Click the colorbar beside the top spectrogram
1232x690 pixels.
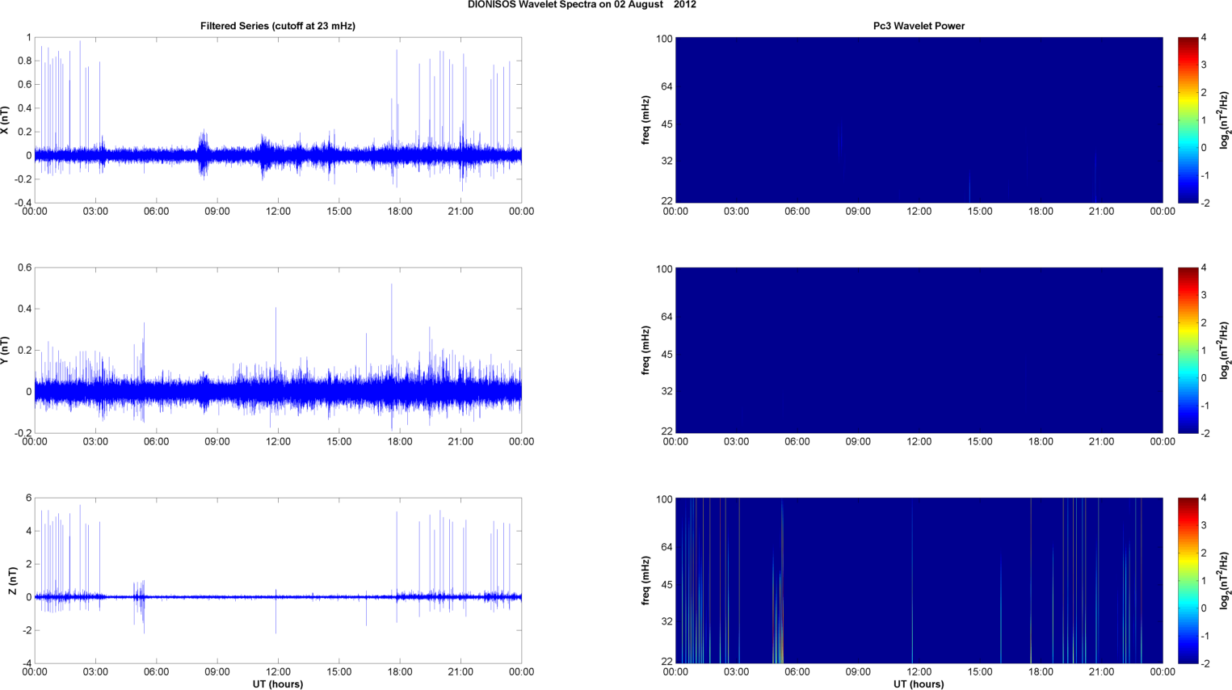[1188, 120]
